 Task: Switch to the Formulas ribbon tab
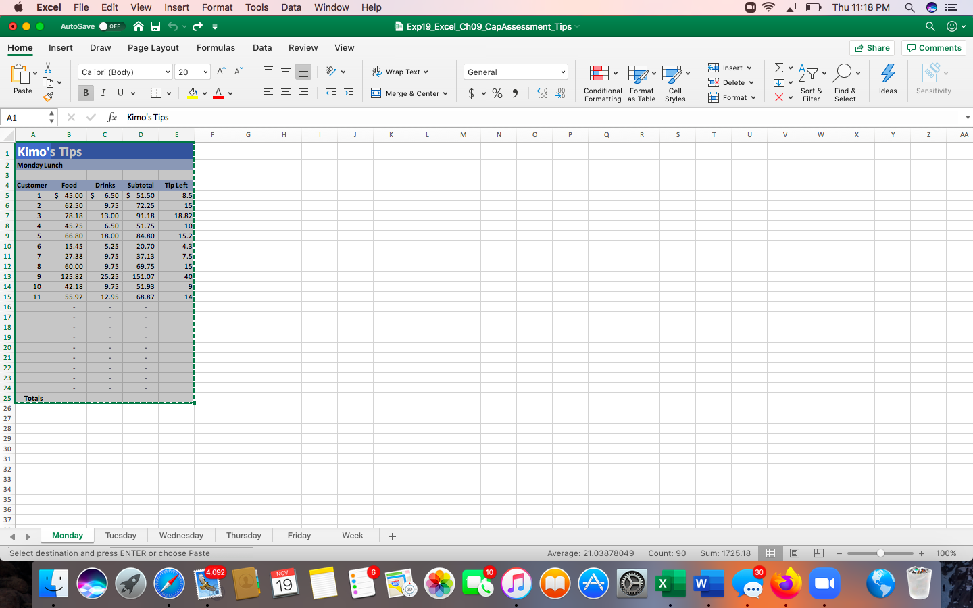tap(216, 47)
